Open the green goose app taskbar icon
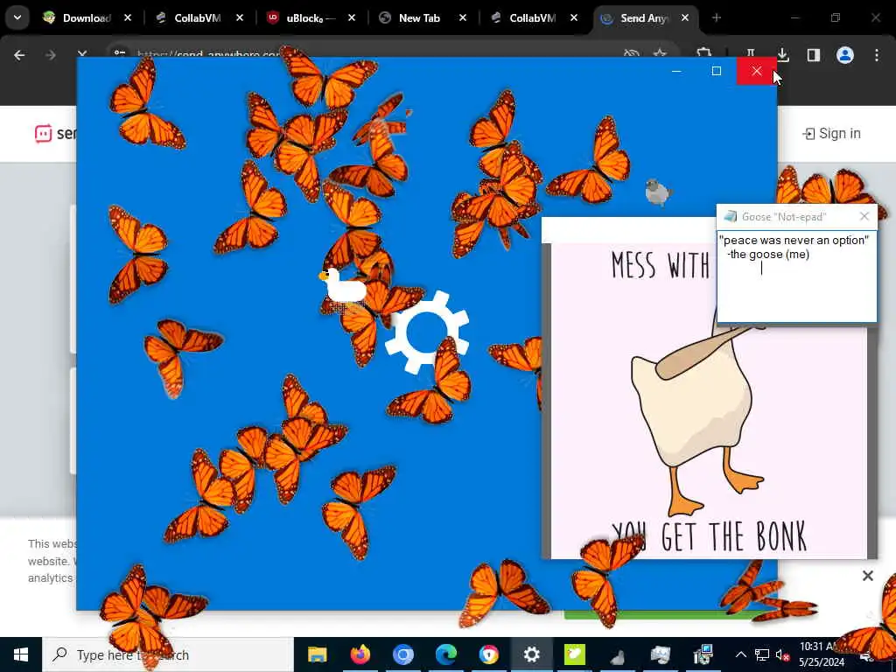Image resolution: width=896 pixels, height=672 pixels. [574, 654]
